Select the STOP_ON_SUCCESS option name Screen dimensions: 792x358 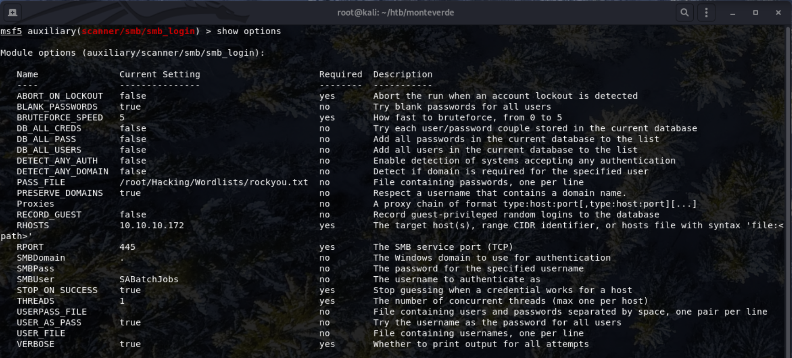click(x=57, y=290)
